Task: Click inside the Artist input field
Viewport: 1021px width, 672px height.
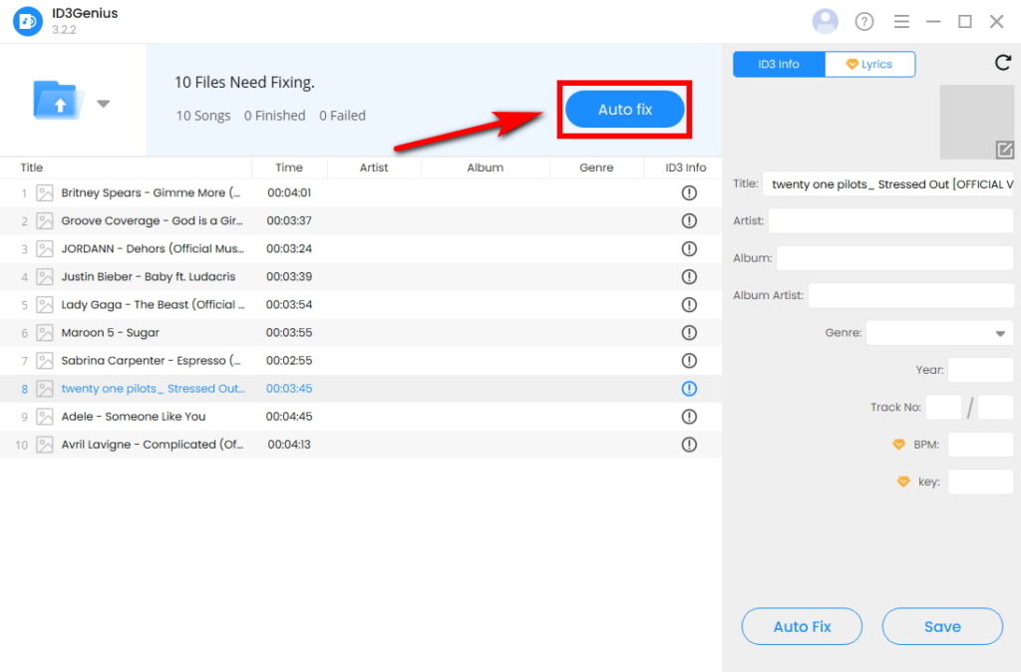Action: point(890,220)
